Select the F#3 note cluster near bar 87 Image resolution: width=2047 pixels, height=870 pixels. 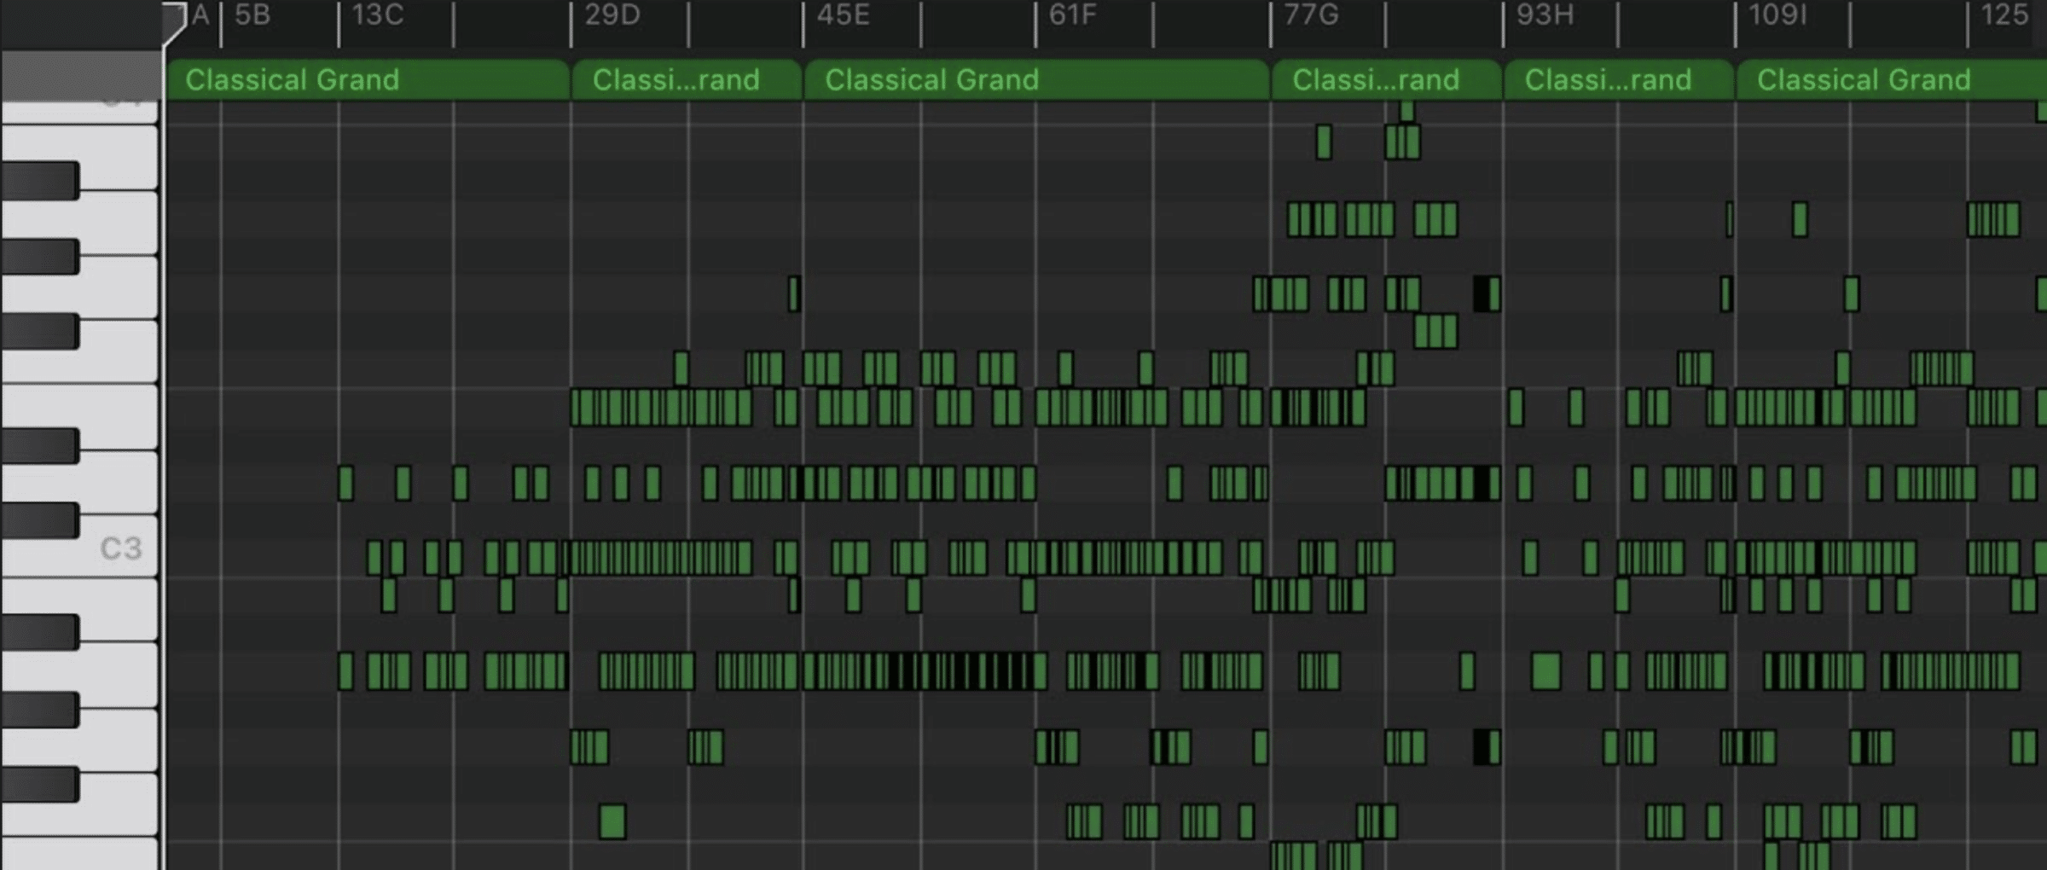click(1435, 332)
